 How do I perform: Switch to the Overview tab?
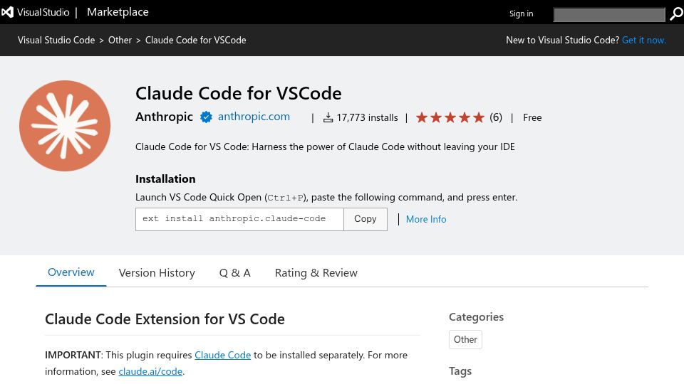point(71,272)
